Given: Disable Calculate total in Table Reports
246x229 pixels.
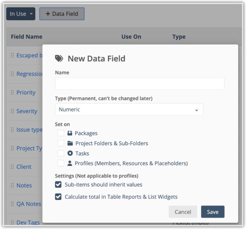Looking at the screenshot, I should point(58,197).
